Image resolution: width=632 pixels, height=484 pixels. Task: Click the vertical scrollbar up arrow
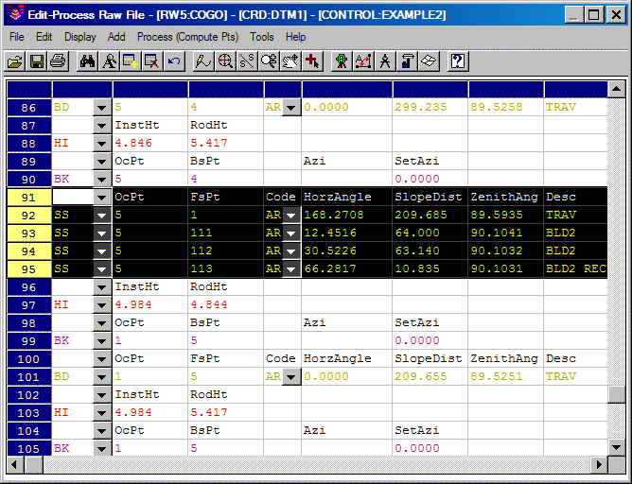coord(616,89)
